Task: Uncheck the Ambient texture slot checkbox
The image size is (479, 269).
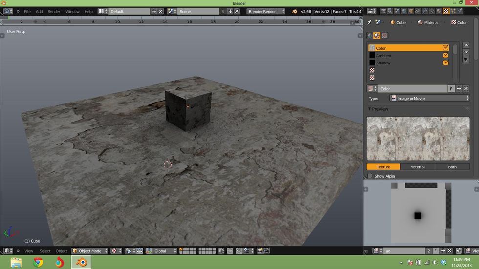Action: pos(445,56)
